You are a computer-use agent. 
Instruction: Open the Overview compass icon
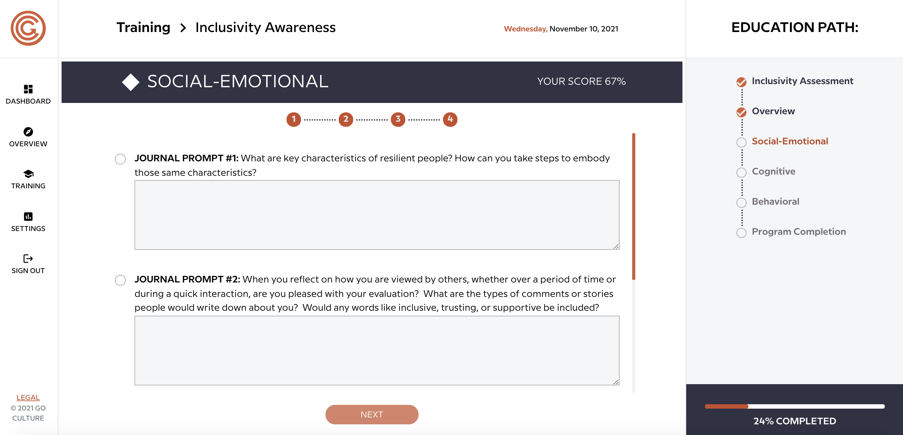(28, 132)
